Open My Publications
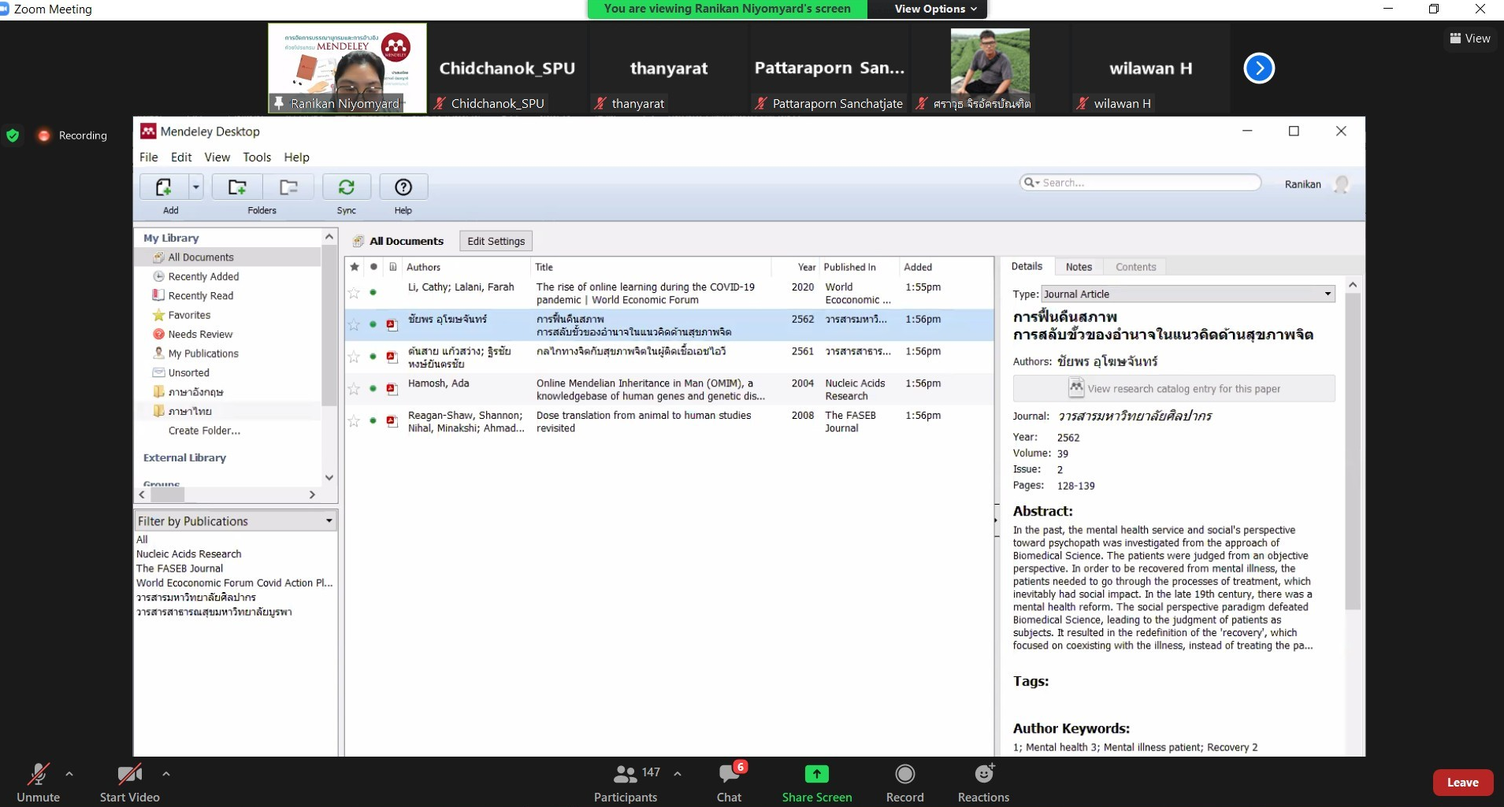Screen dimensions: 1504x807 [x=203, y=354]
